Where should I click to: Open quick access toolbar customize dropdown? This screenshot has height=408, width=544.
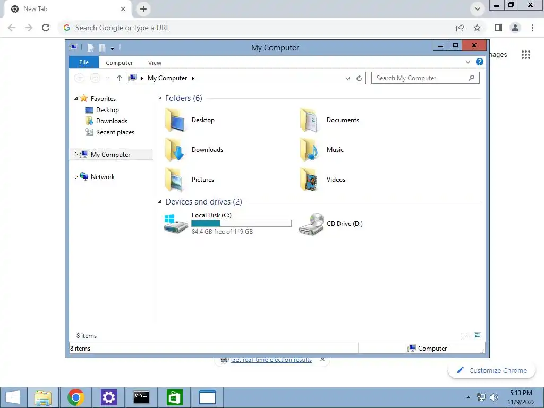113,48
